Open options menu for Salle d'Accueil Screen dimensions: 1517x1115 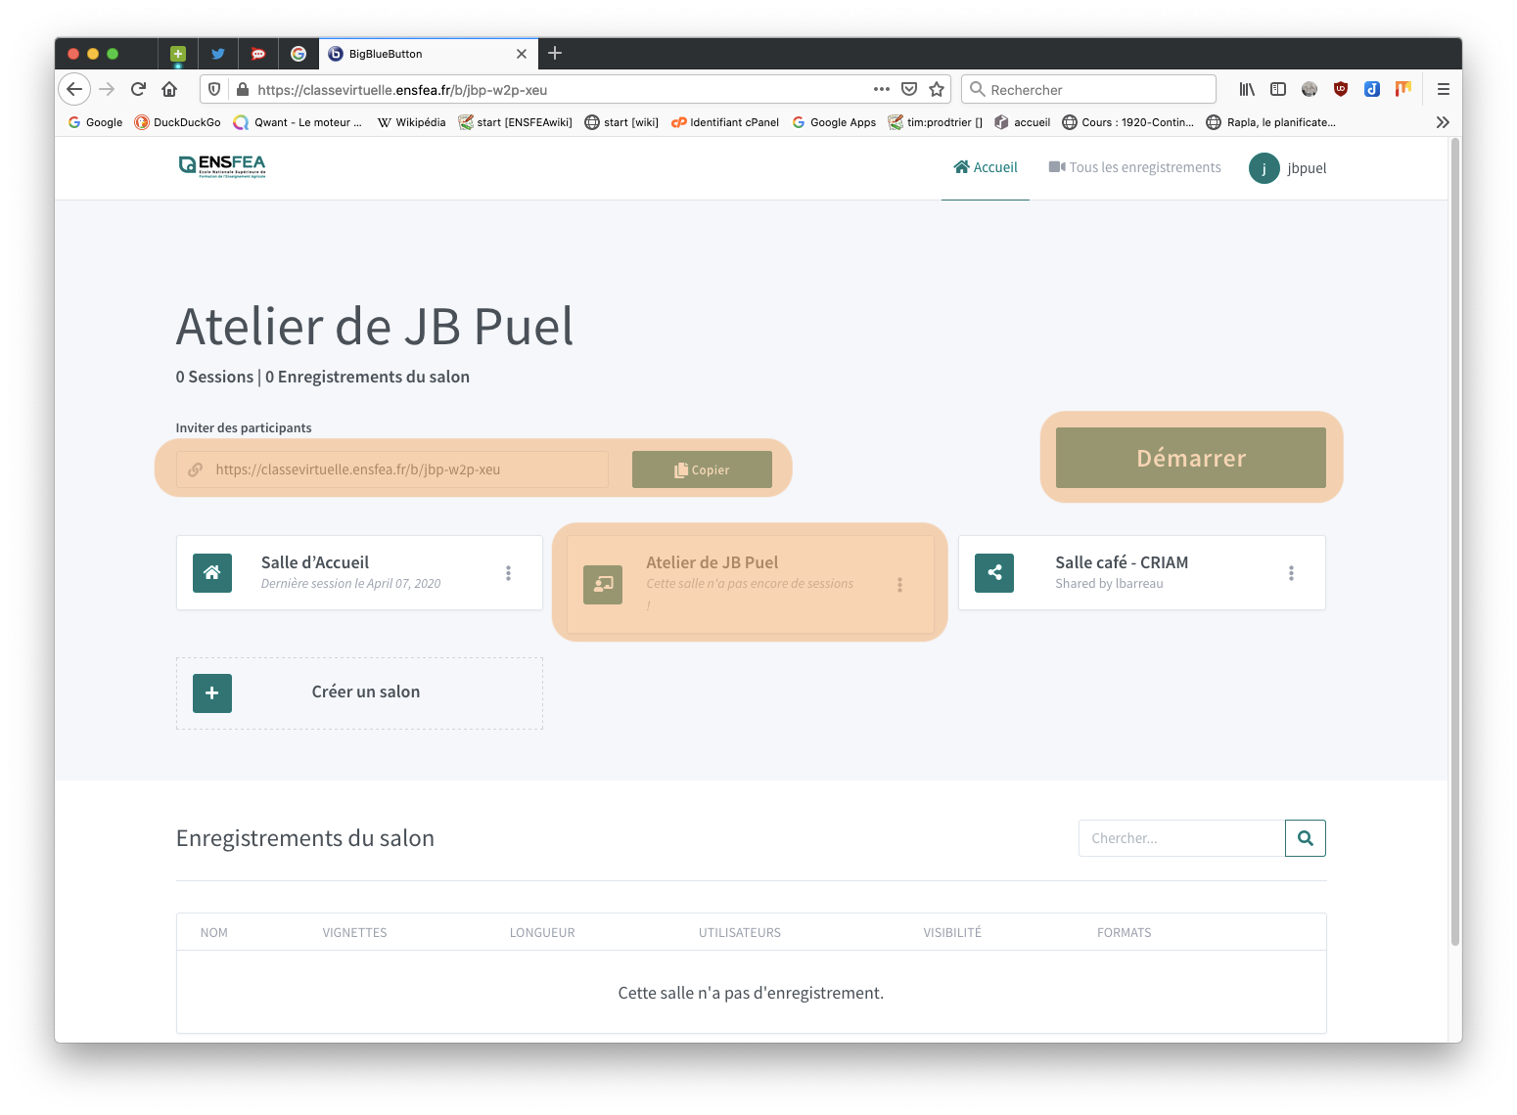coord(508,573)
